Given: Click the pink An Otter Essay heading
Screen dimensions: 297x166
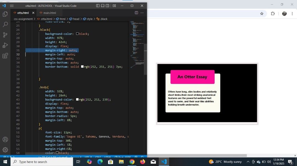Looking at the screenshot, I should (192, 77).
